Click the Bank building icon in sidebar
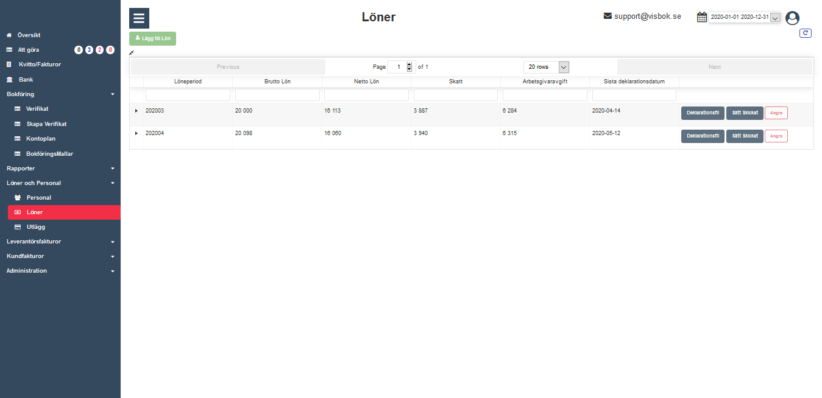This screenshot has height=398, width=822. pyautogui.click(x=9, y=80)
